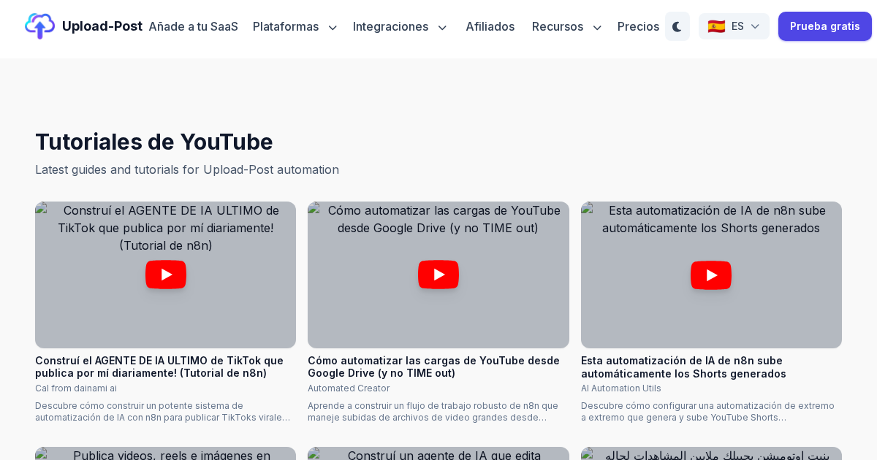877x460 pixels.
Task: Open thumbnail of n8n Shorts automation tutorial
Action: tap(711, 275)
